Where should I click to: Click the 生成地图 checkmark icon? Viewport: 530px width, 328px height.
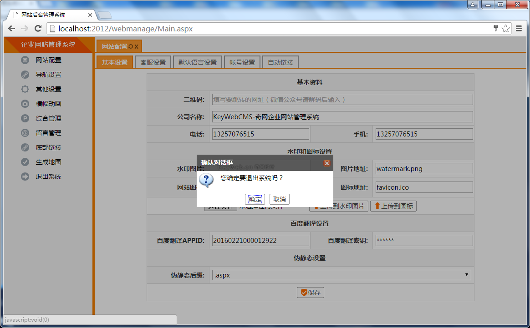tap(25, 162)
